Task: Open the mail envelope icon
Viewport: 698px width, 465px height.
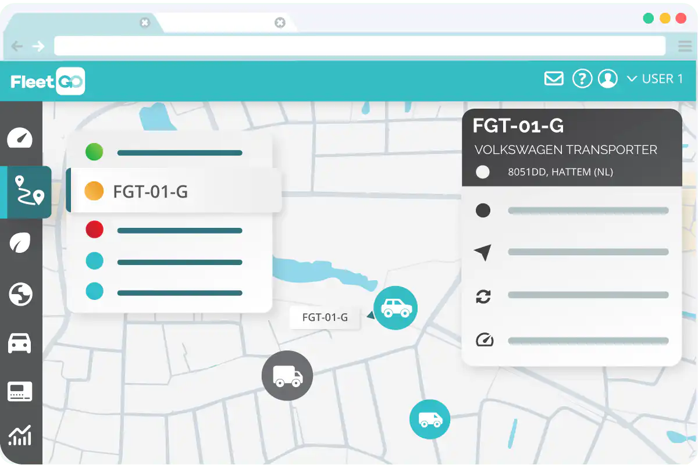Action: coord(554,78)
